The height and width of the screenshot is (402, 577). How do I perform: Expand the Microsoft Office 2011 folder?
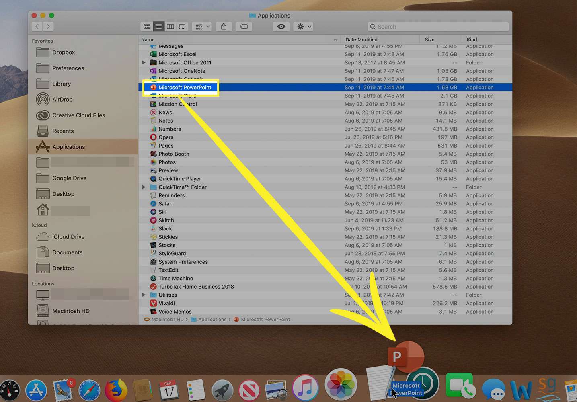[x=144, y=63]
